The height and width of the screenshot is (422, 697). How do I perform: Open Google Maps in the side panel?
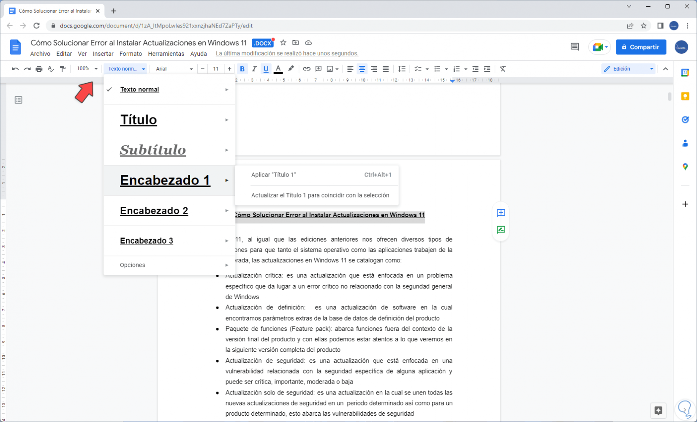click(685, 166)
